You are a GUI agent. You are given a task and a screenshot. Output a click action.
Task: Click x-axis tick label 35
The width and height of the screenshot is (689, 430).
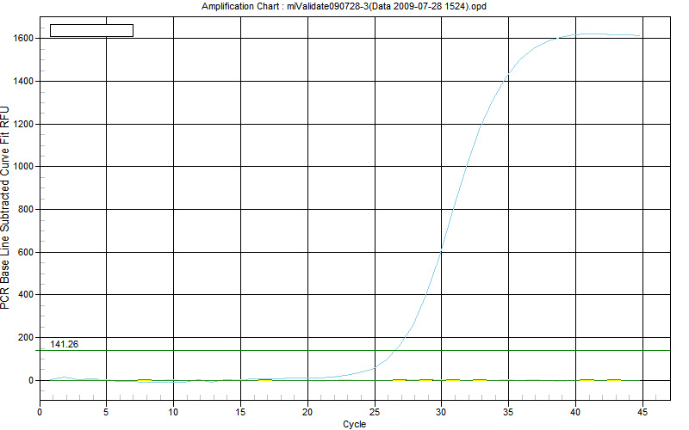[508, 412]
